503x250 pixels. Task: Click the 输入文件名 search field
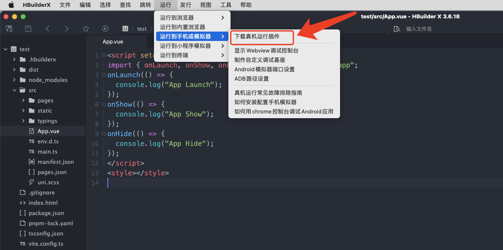tap(445, 29)
